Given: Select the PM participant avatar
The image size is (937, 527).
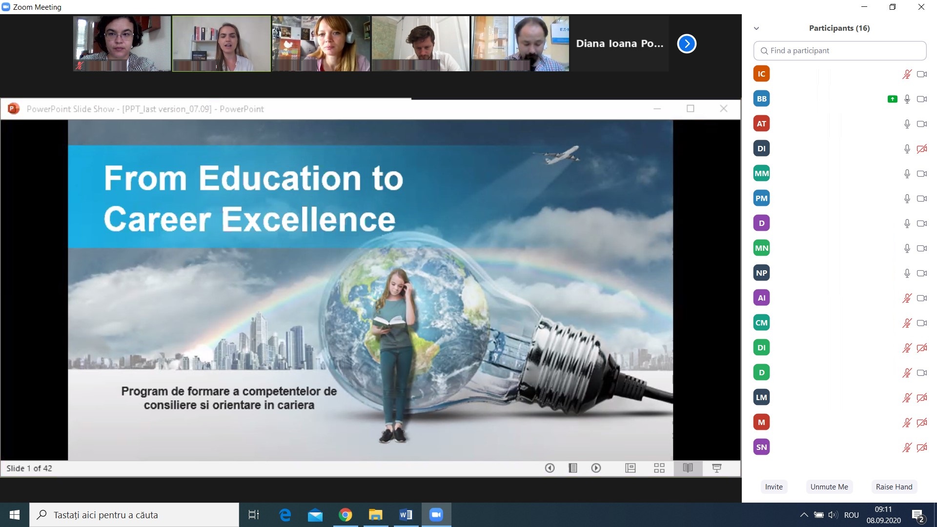Looking at the screenshot, I should point(761,199).
